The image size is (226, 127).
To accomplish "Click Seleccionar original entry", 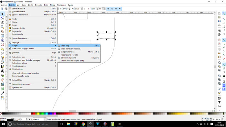I will [x=79, y=58].
